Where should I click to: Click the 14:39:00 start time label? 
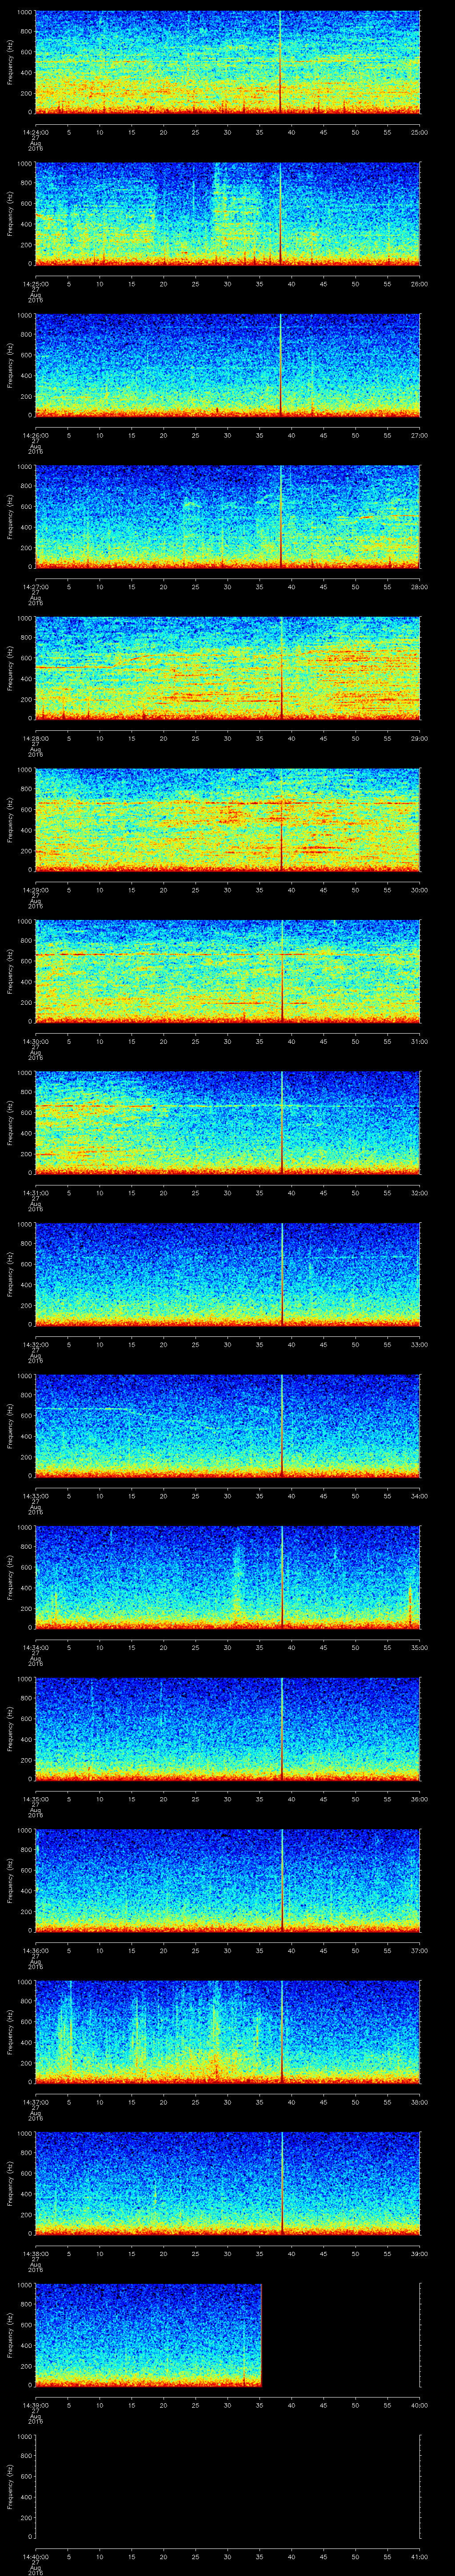coord(35,2404)
